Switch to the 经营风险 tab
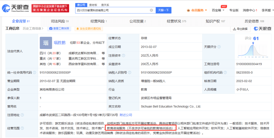Screen dimensions: 274x138 [98, 21]
